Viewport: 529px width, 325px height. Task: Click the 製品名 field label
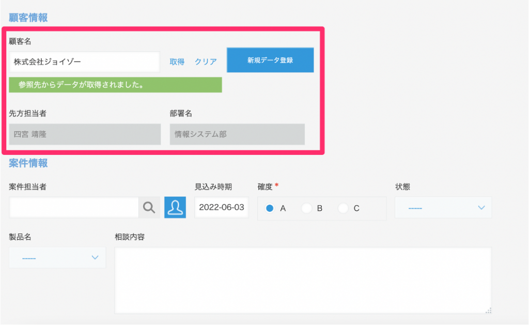[20, 237]
